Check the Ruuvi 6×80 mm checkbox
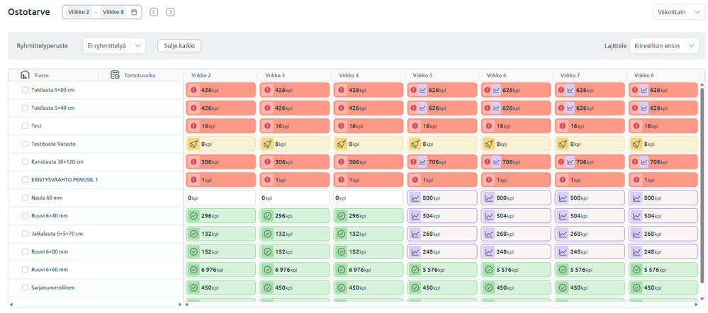 pos(25,251)
